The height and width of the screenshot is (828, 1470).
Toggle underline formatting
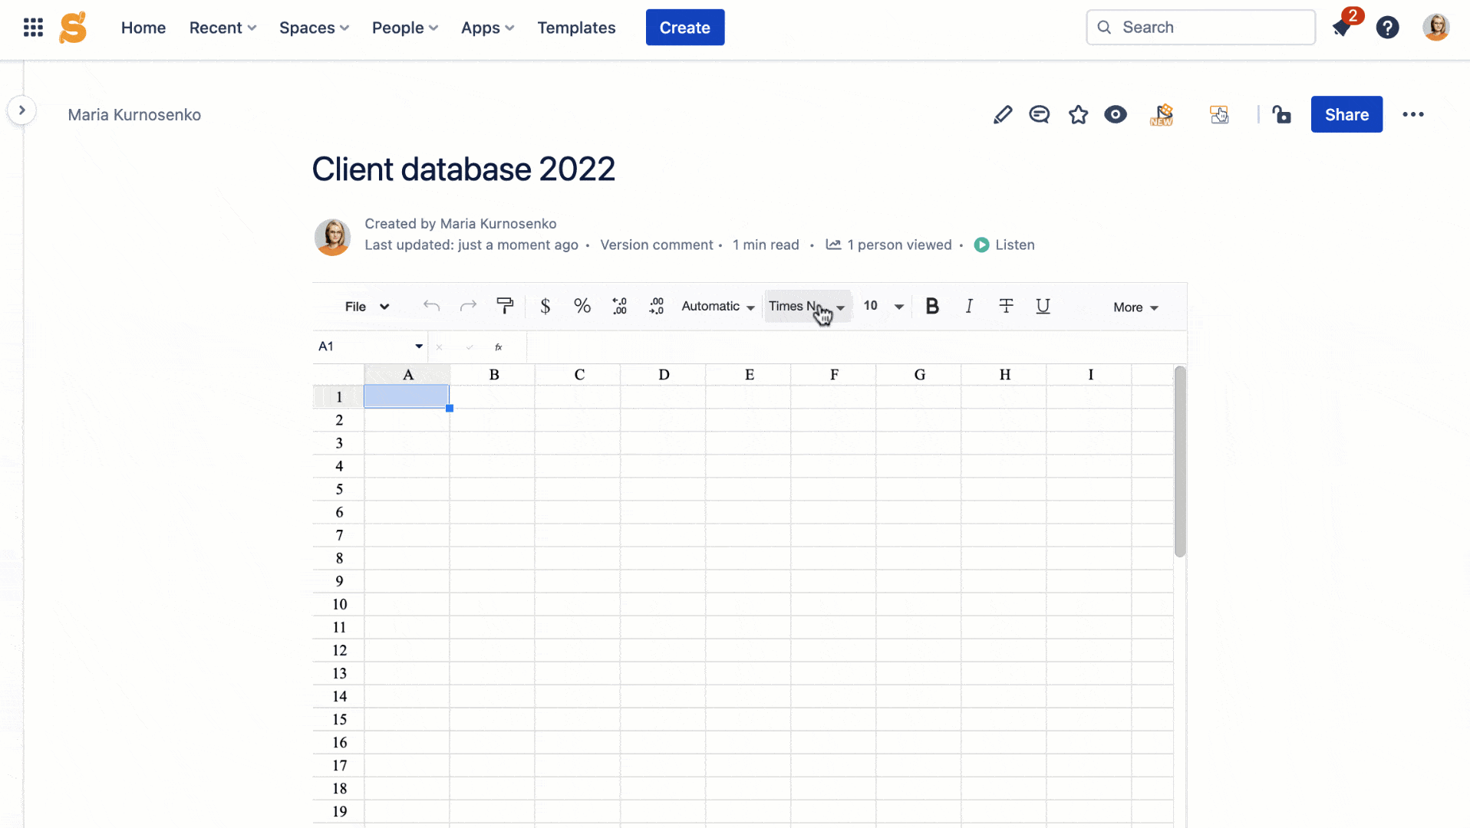click(x=1043, y=306)
